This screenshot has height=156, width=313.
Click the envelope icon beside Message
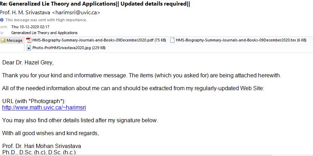pos(3,40)
